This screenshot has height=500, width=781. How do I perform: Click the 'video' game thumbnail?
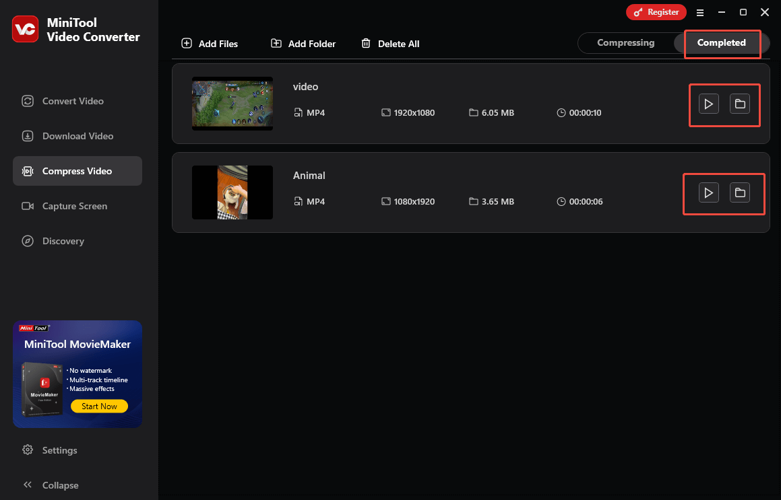tap(232, 104)
